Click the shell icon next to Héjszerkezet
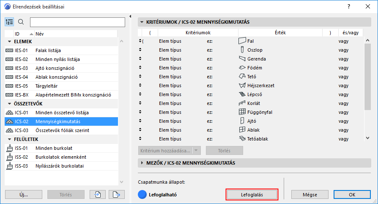The height and width of the screenshot is (204, 378). (x=242, y=85)
